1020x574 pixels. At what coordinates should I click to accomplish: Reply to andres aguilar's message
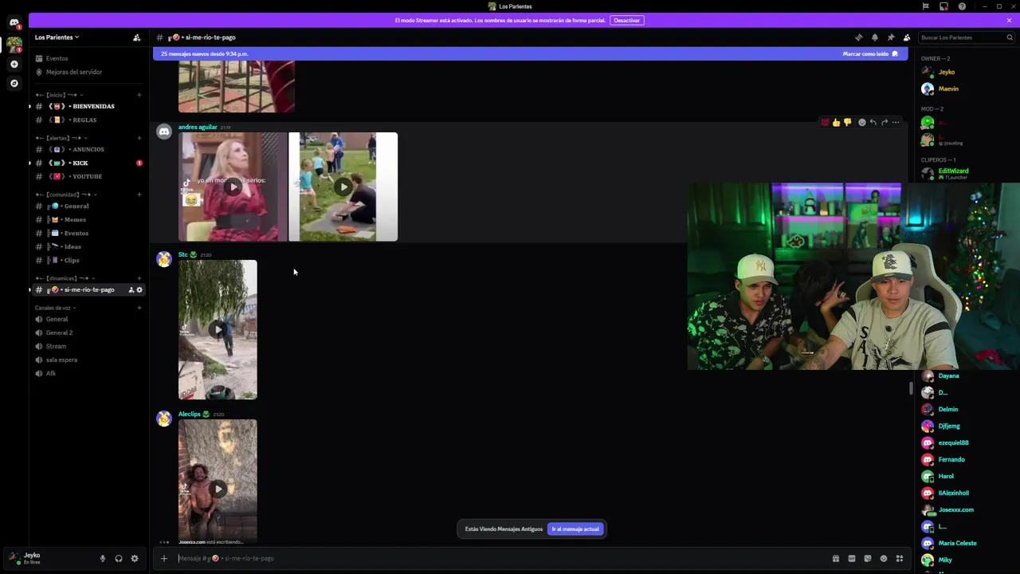[873, 122]
